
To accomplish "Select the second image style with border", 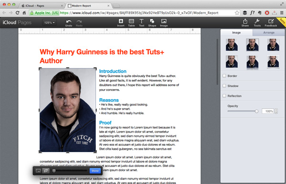I will point(252,45).
